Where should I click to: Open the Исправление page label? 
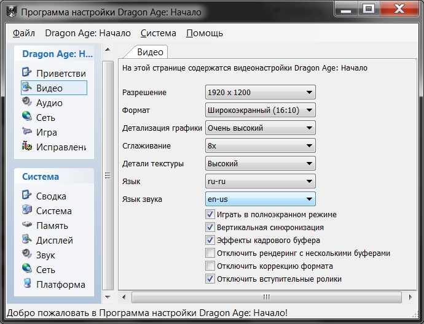coord(61,147)
